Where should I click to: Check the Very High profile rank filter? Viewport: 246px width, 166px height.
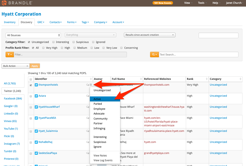pyautogui.click(x=43, y=48)
